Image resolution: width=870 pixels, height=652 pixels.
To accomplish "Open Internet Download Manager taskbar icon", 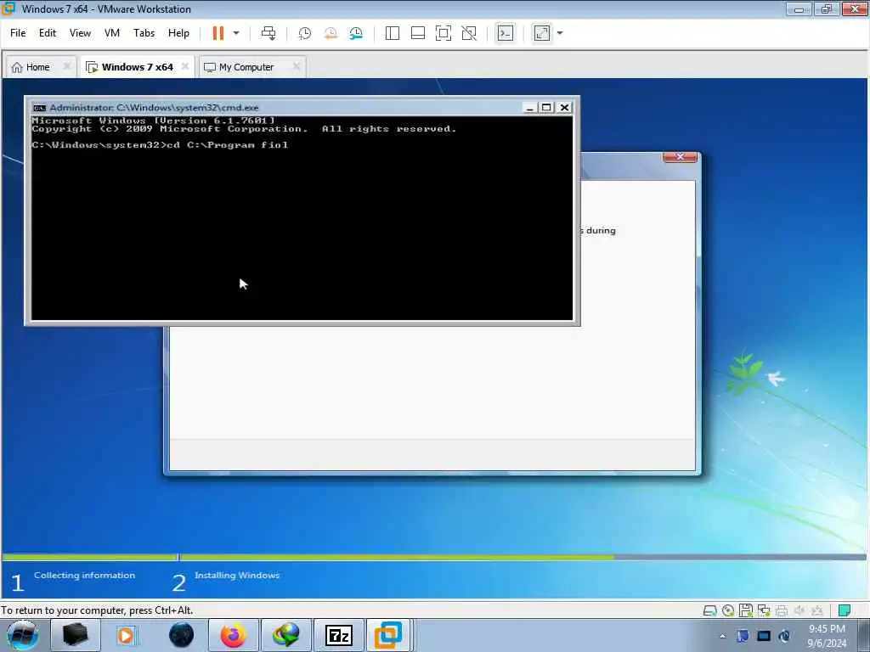I will (x=285, y=635).
